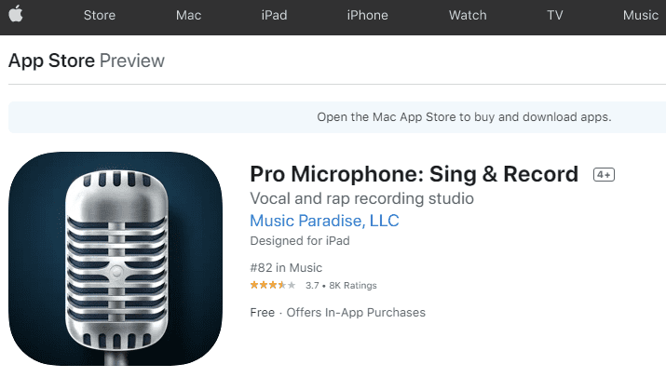Go to the Mac section
666x391 pixels.
pyautogui.click(x=188, y=15)
